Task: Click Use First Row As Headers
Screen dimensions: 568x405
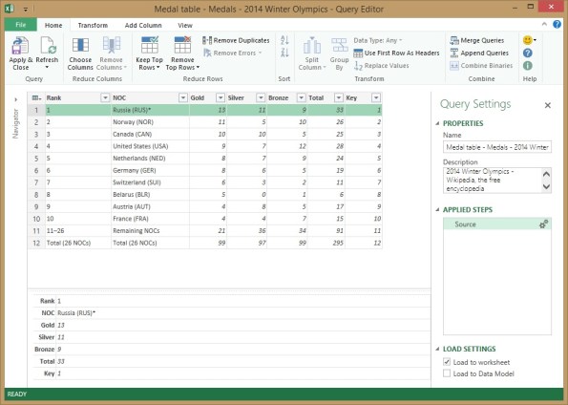Action: 396,53
